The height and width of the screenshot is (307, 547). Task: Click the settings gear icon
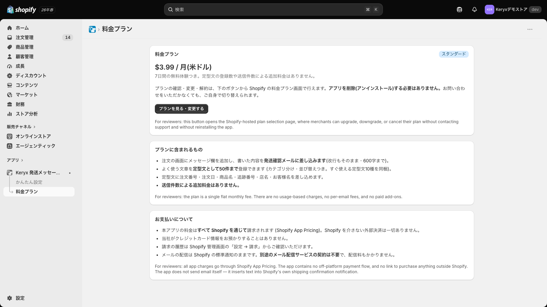[x=10, y=298]
